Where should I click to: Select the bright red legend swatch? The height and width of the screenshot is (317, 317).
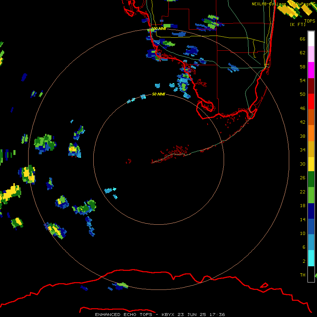click(311, 101)
